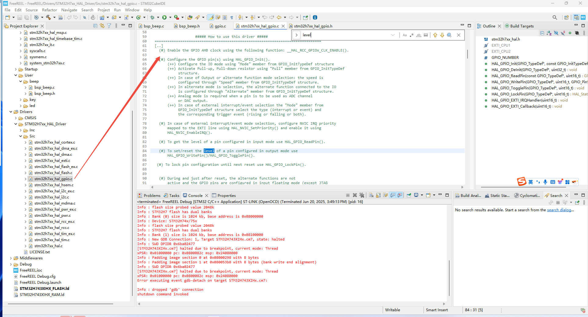Start debugging with the bug icon
This screenshot has height=317, width=588.
pos(152,17)
